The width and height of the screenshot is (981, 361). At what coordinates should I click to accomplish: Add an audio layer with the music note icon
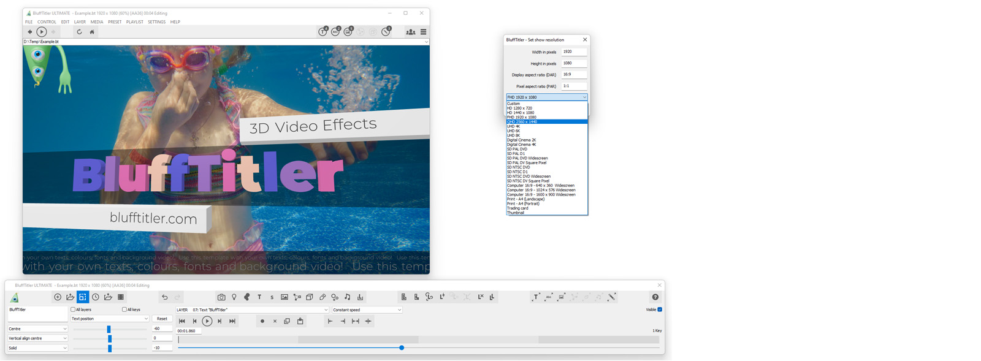[348, 297]
